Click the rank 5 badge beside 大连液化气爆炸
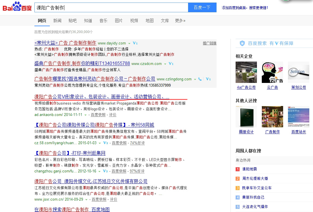This screenshot has height=212, width=313. tap(238, 207)
